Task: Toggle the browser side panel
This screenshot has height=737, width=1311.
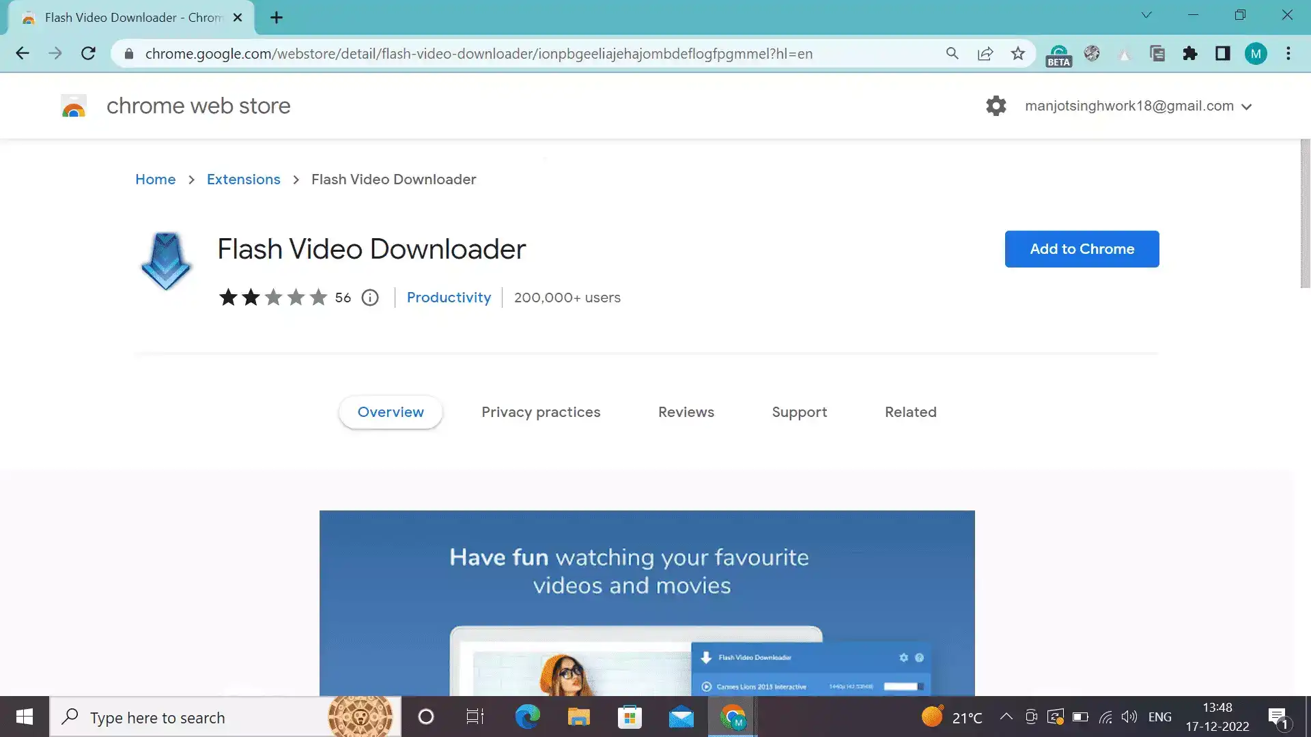Action: pyautogui.click(x=1223, y=53)
